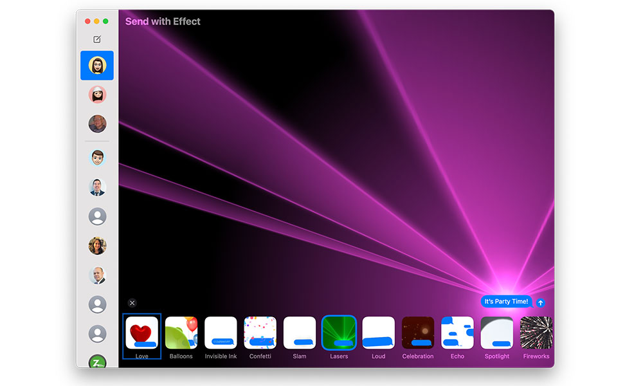This screenshot has height=386, width=643.
Task: Click the compose new message icon
Action: (x=97, y=39)
